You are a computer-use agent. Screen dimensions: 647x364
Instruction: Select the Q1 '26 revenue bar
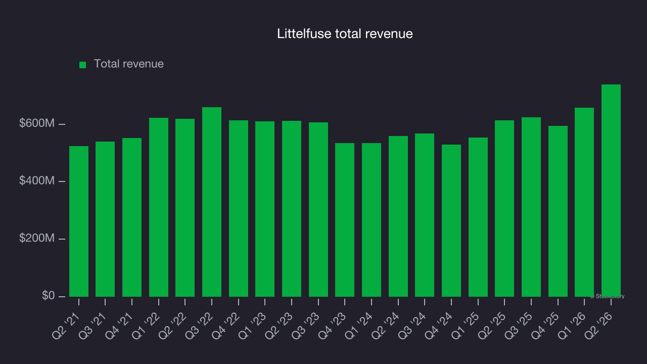click(x=584, y=202)
